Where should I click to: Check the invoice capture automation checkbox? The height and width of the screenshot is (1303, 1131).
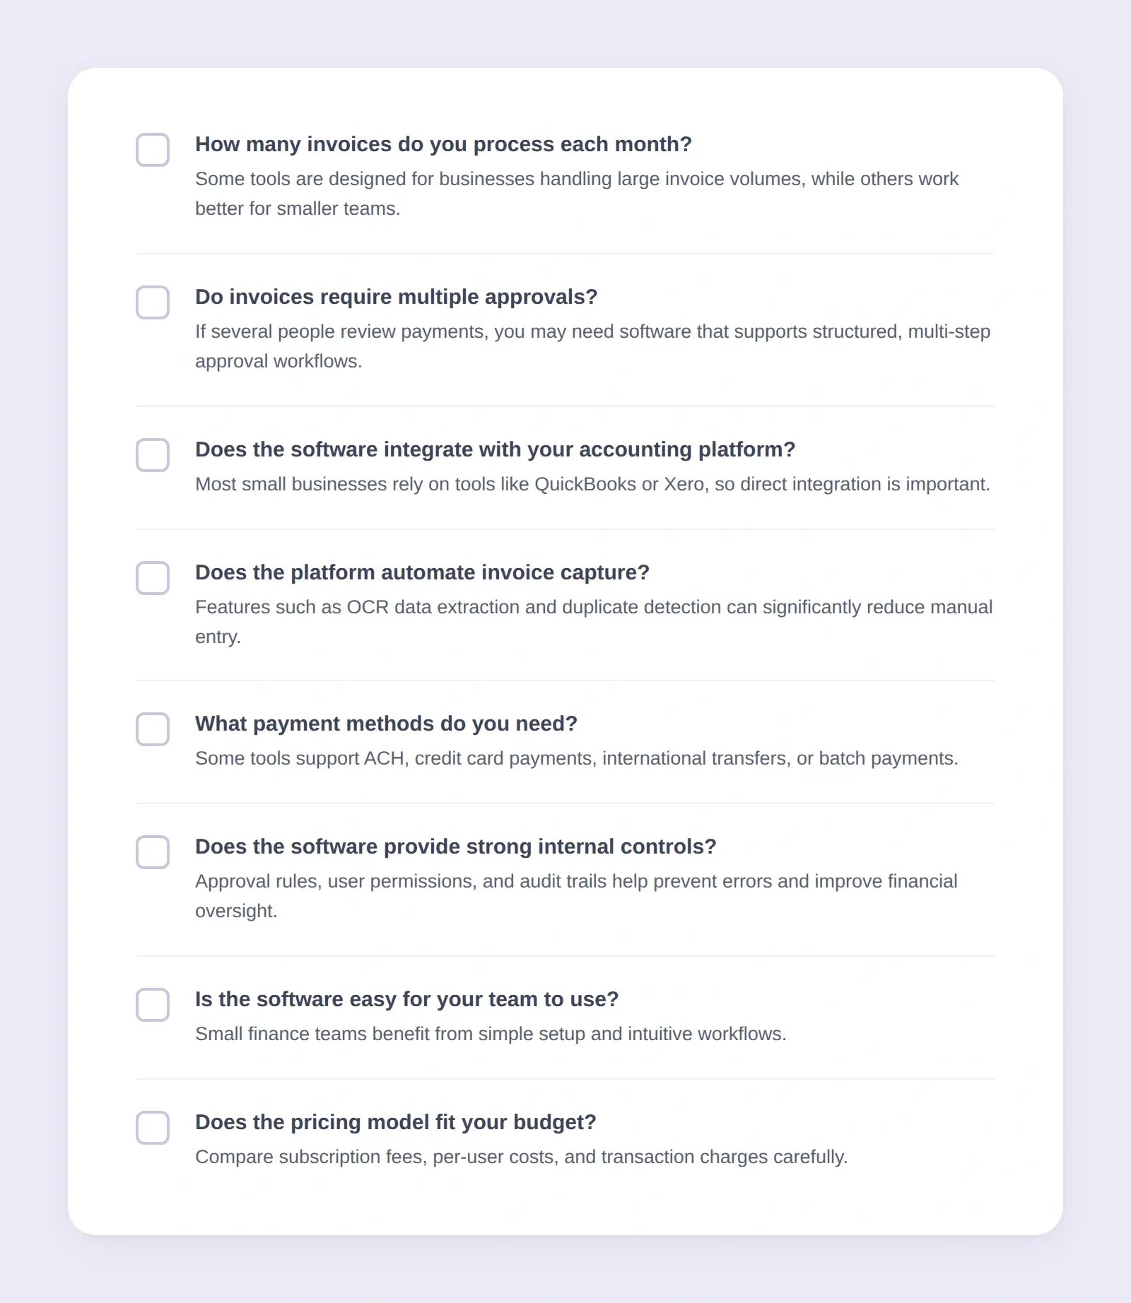tap(152, 579)
